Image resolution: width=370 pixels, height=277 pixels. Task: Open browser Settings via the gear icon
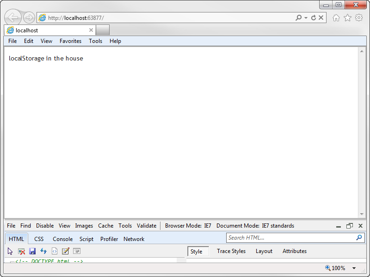click(x=359, y=17)
